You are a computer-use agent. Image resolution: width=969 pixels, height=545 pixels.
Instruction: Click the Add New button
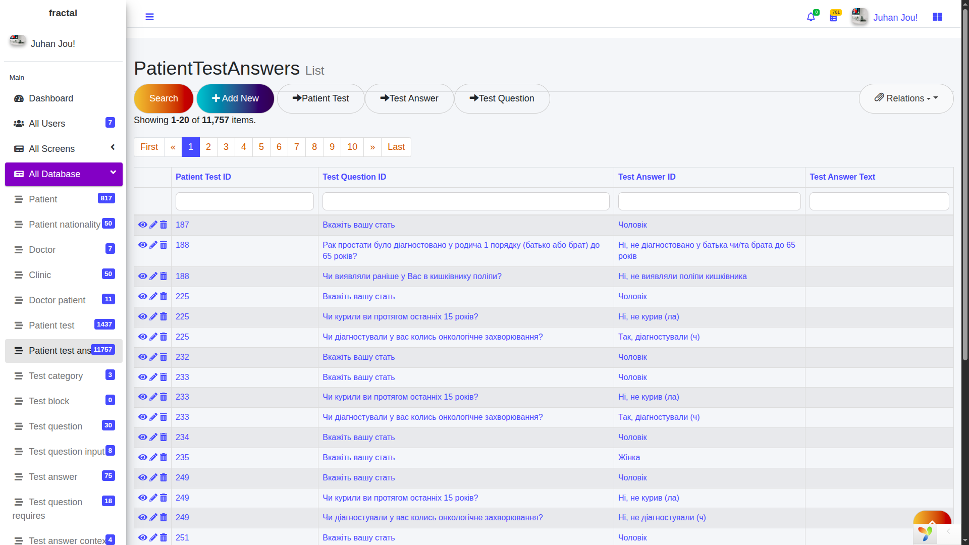[x=235, y=98]
